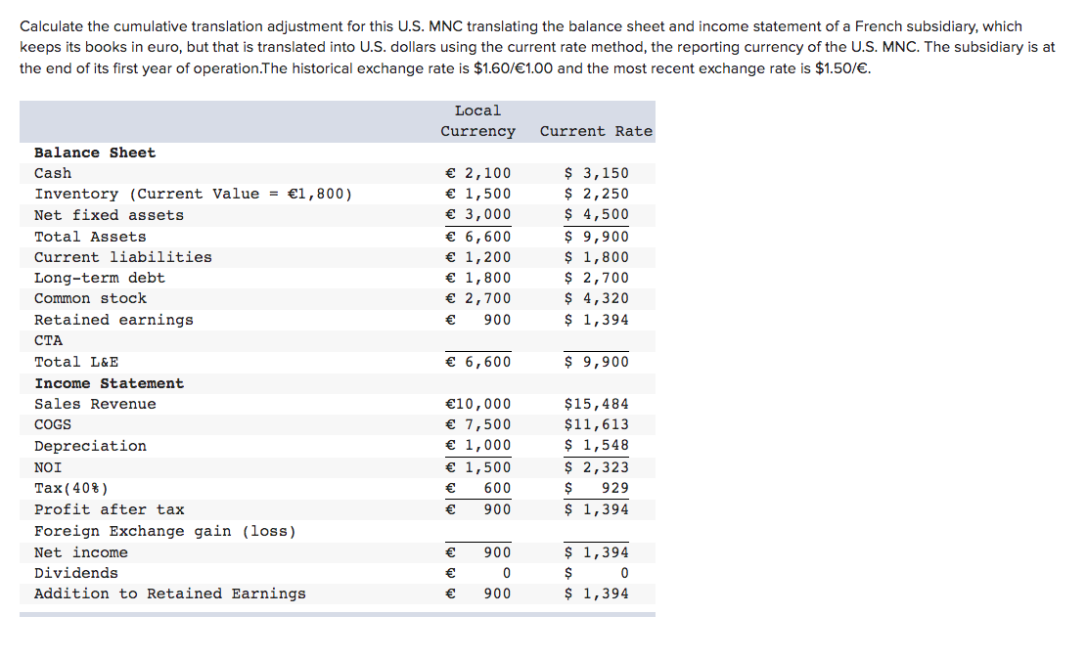
Task: Click the empty CTA row
Action: pyautogui.click(x=49, y=339)
